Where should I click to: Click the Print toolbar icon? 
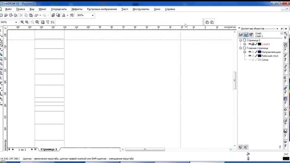point(16,15)
